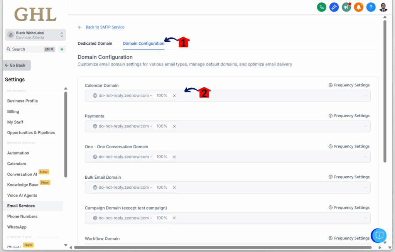The height and width of the screenshot is (252, 395).
Task: Open Opportunities & Pipelines settings
Action: pos(31,132)
